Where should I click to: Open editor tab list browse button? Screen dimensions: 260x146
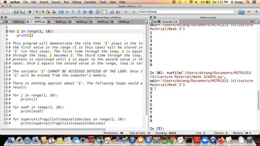tap(2, 21)
